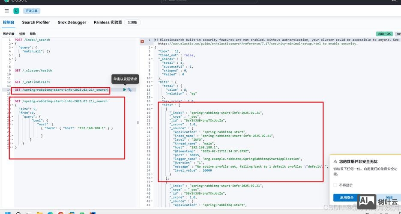Screen dimensions: 401x214
Task: Click the 开发工具 breadcrumb badge
Action: [32, 11]
